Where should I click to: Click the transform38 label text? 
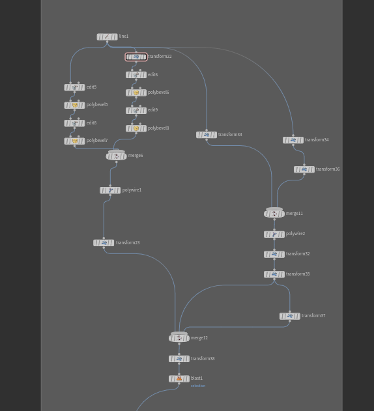tap(203, 358)
